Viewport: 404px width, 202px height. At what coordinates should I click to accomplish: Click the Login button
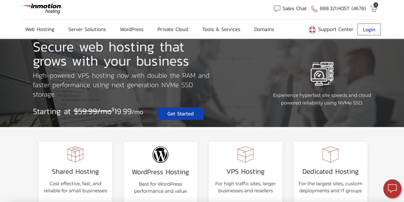[x=369, y=29]
